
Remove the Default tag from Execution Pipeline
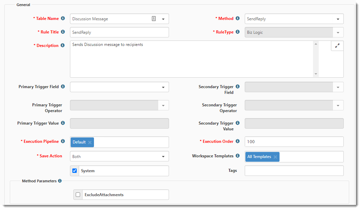click(x=90, y=142)
